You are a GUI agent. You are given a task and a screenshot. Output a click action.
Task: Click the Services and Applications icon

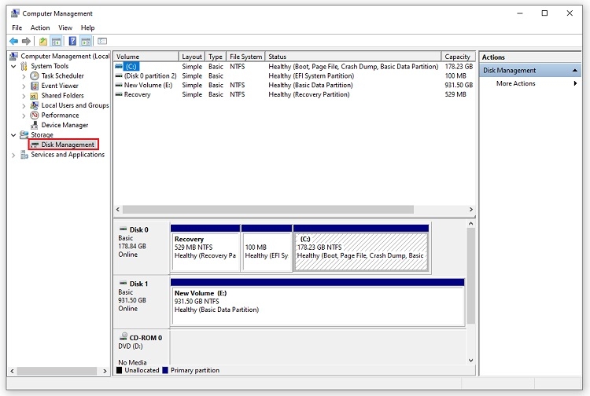pyautogui.click(x=24, y=155)
